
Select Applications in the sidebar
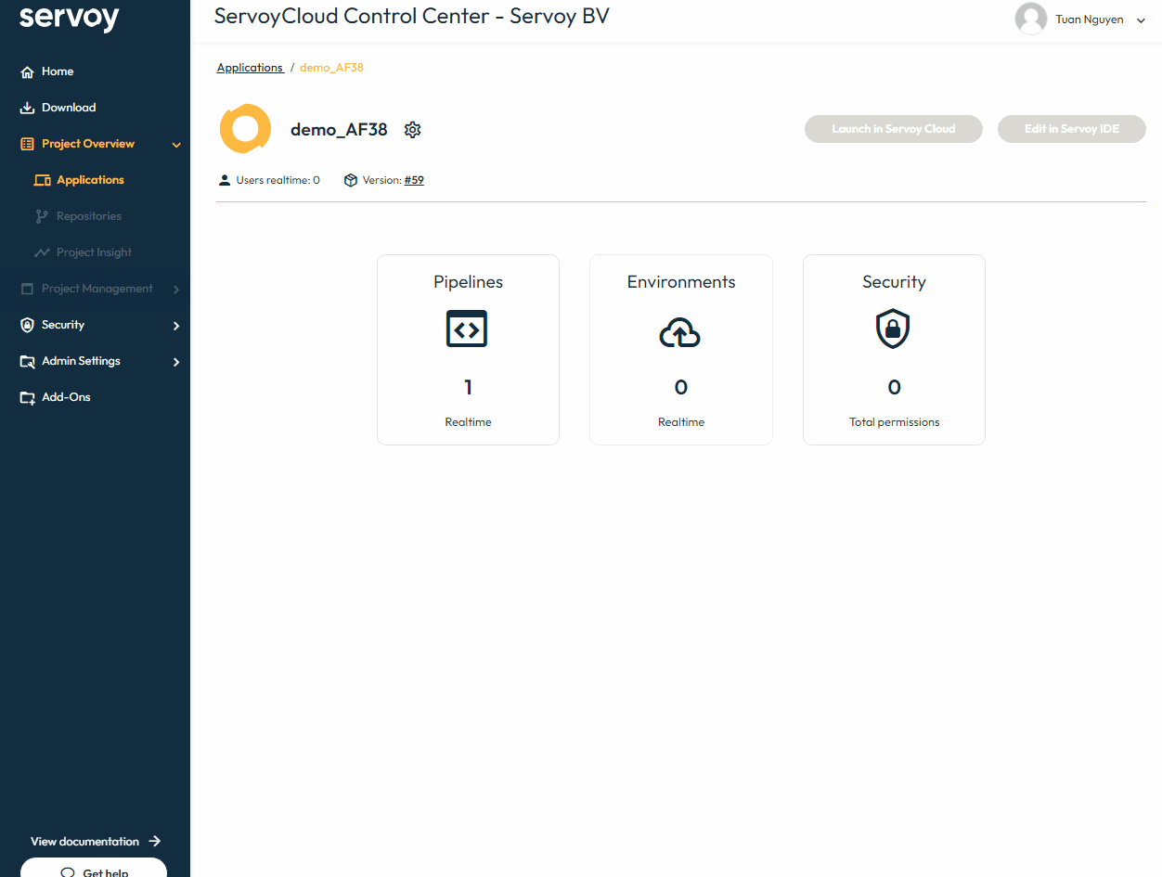(90, 180)
